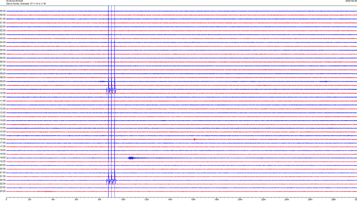Click the 21:00 time label
Image resolution: width=357 pixels, height=201 pixels.
point(3,172)
